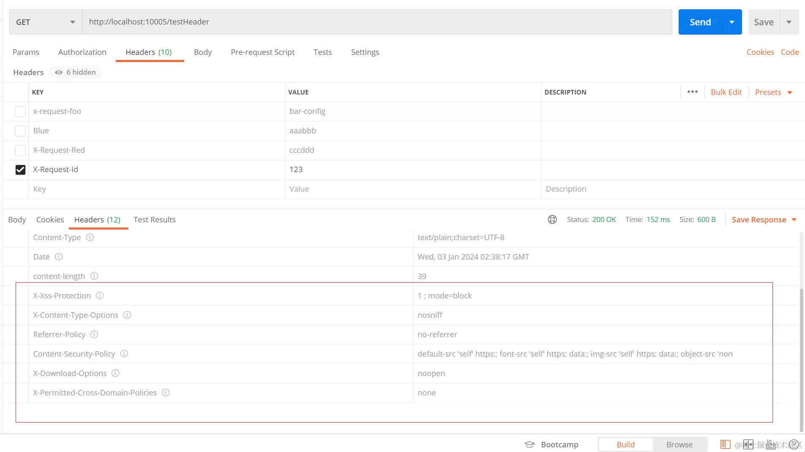Click the Bulk Edit link
The image size is (805, 452).
726,92
